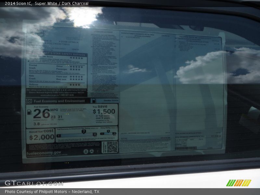
Task: Click the Super White / Dark Charcoal caption
Action: click(61, 4)
